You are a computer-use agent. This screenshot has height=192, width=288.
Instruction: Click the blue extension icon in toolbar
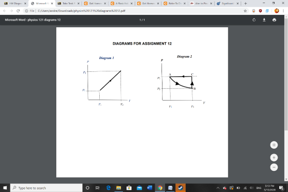(x=267, y=11)
